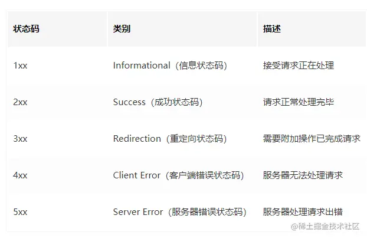367x238 pixels.
Task: Click the word Redirection in the table
Action: point(137,138)
